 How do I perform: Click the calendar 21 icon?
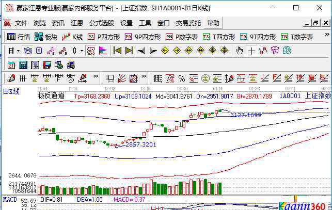(11, 65)
